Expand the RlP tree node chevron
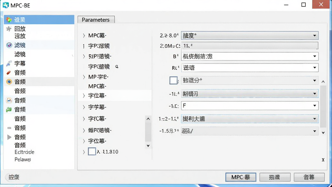Screen dimensions: 332x187 84,56
